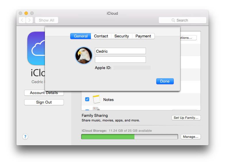The width and height of the screenshot is (225, 168).
Task: Click Set Up Family button
Action: pos(186,118)
